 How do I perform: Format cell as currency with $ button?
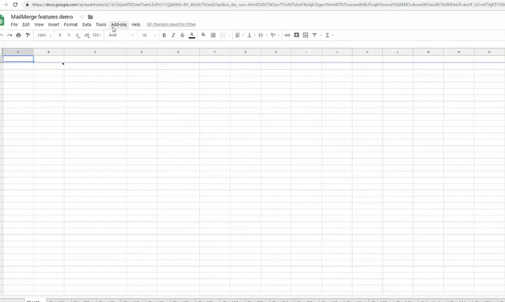59,35
